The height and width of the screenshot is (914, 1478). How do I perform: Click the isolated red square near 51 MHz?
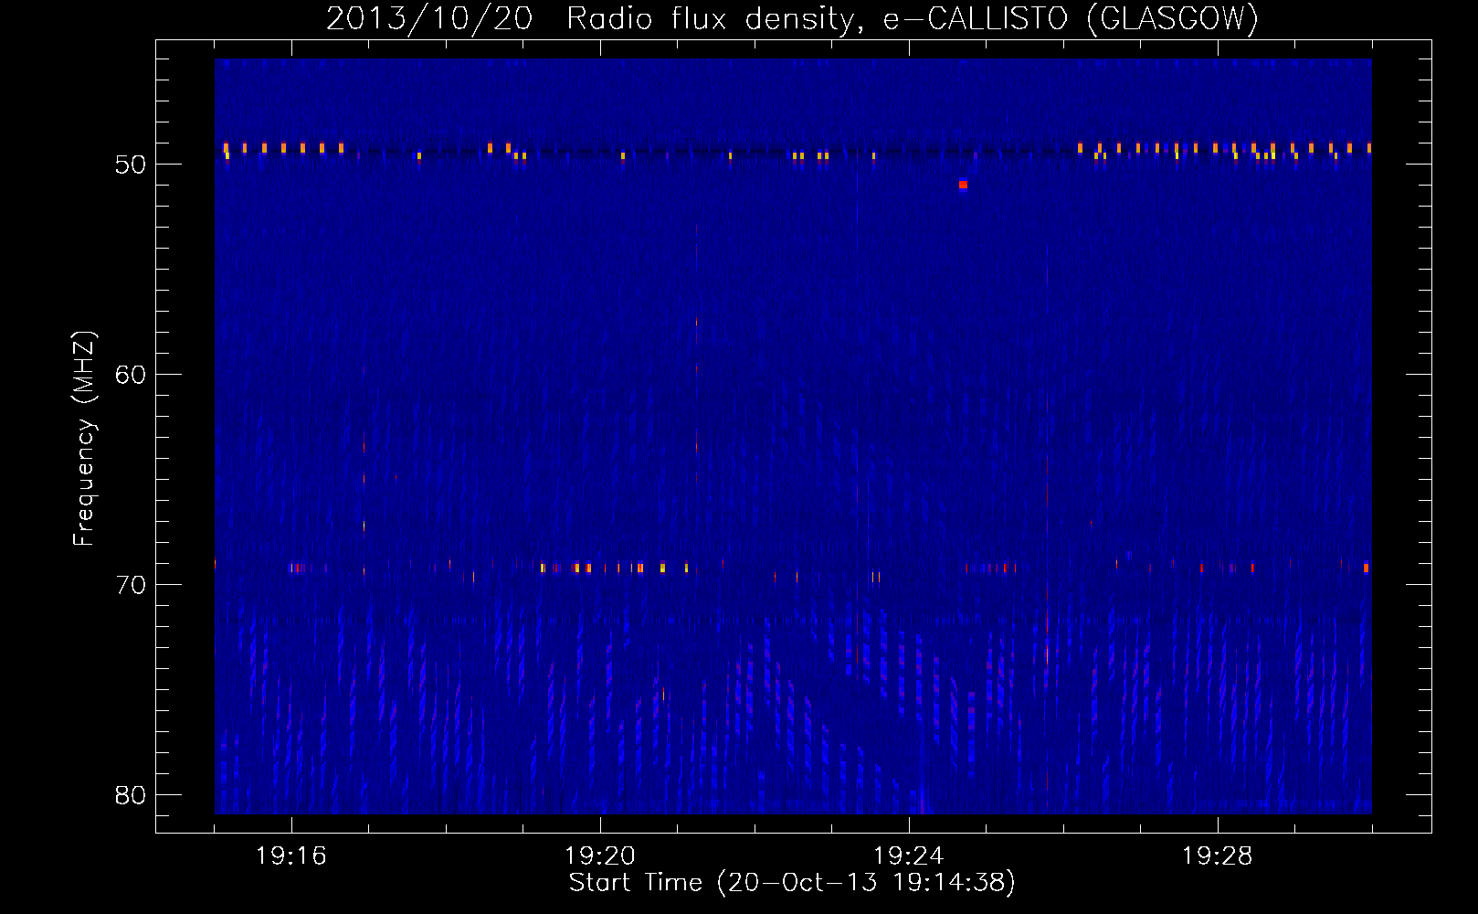pyautogui.click(x=963, y=185)
